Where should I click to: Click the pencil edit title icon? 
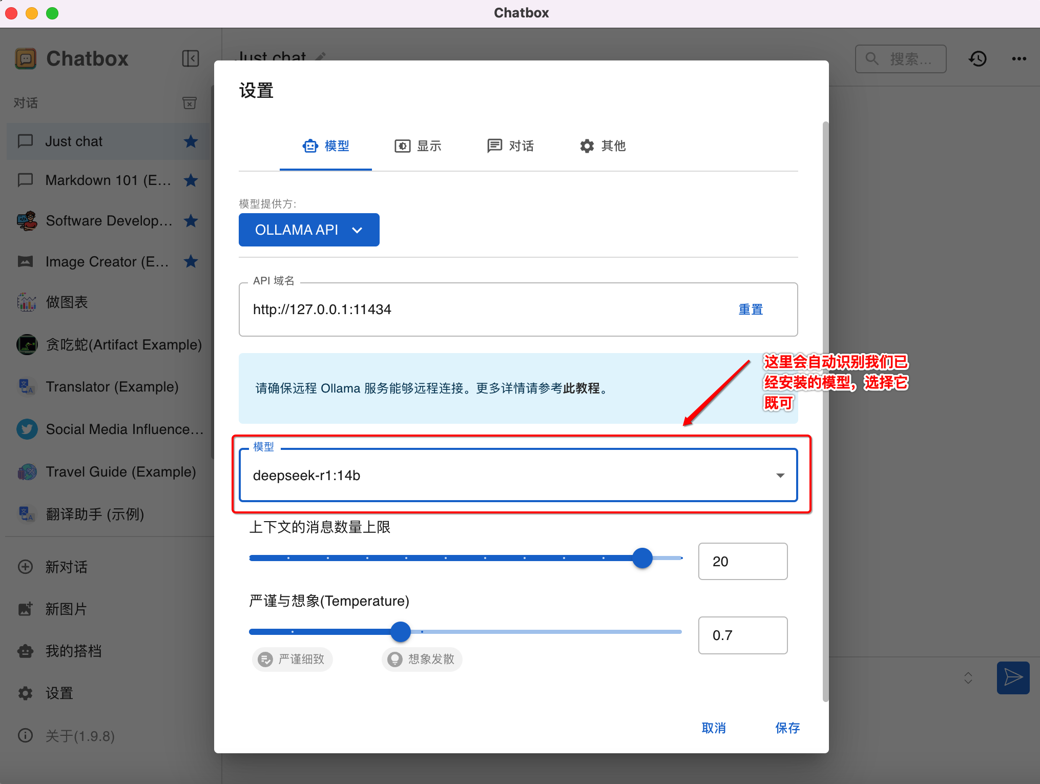[321, 56]
